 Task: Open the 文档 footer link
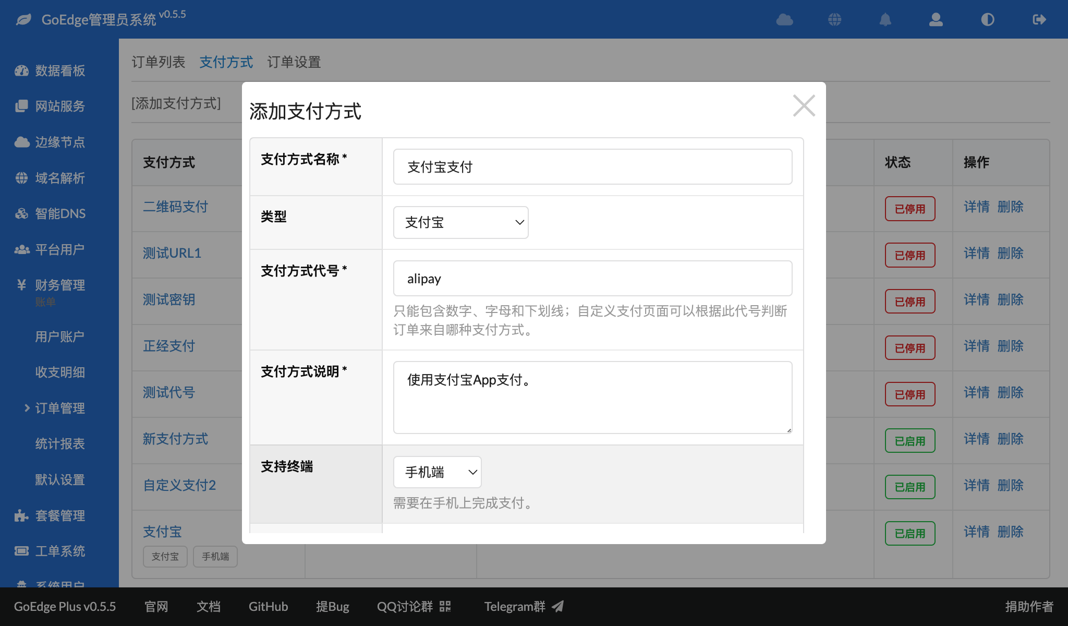(209, 606)
